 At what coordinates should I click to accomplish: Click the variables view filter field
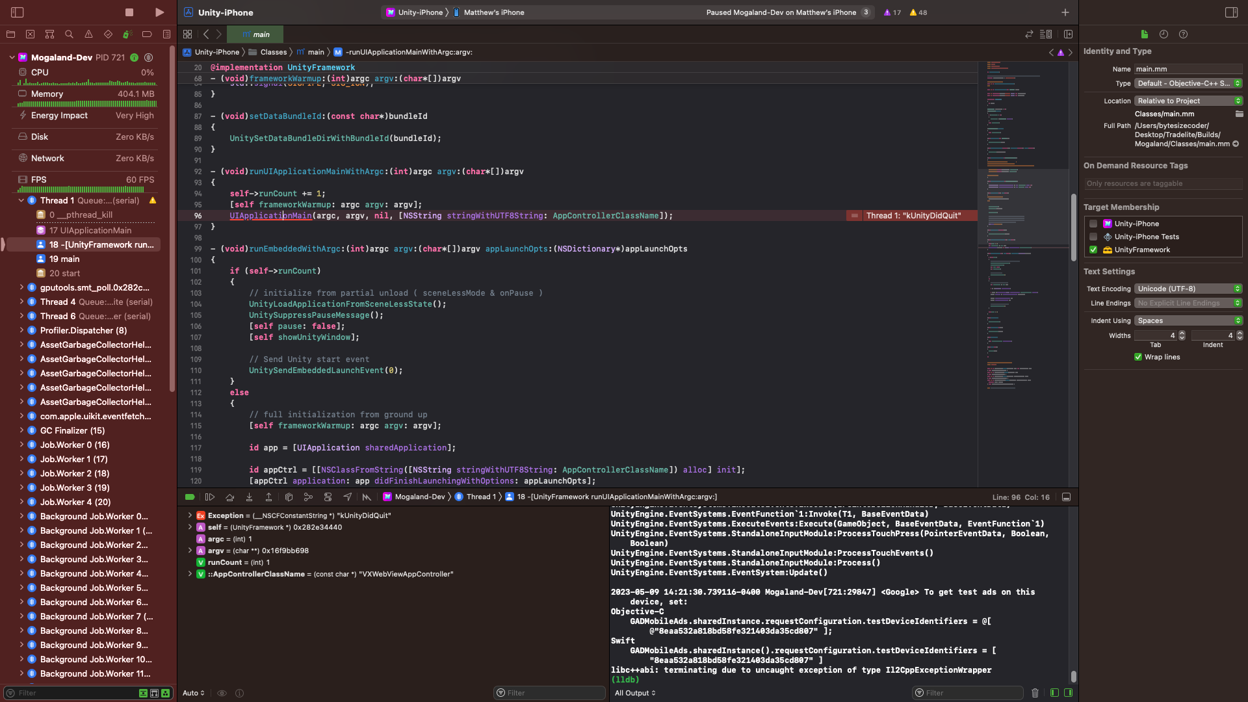click(x=549, y=693)
